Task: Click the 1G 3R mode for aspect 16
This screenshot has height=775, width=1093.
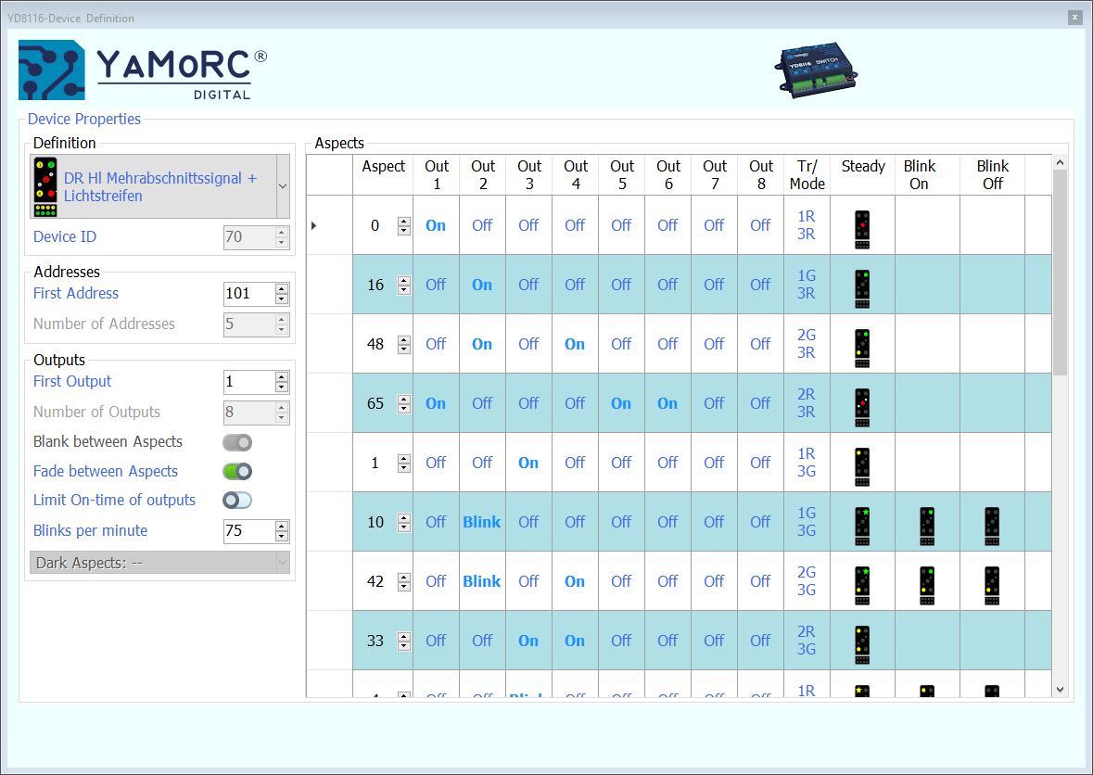Action: coord(807,285)
